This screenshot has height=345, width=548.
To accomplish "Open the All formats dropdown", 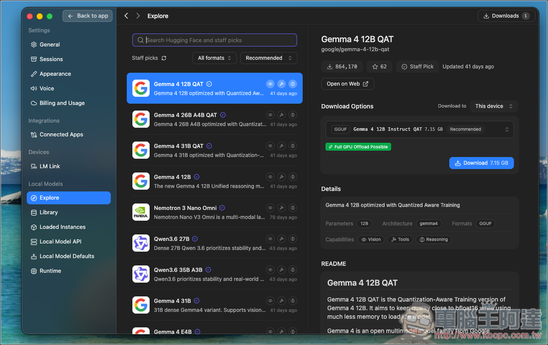I will click(214, 58).
